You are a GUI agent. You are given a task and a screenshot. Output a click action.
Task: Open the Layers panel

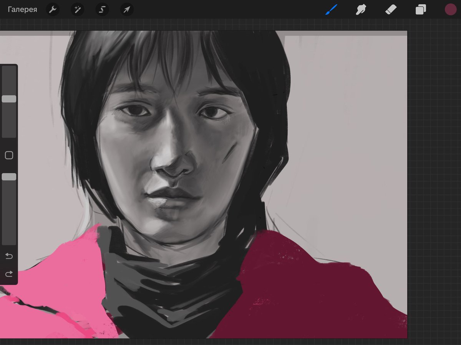coord(421,10)
